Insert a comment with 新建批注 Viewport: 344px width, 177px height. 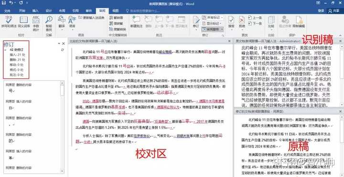point(137,21)
